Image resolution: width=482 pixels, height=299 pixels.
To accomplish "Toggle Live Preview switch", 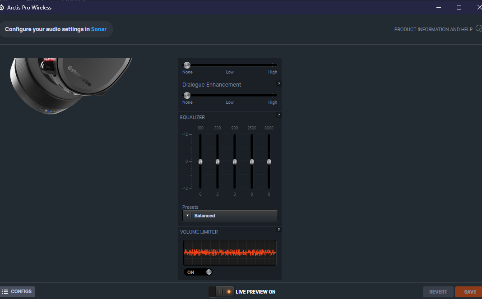I will click(221, 292).
